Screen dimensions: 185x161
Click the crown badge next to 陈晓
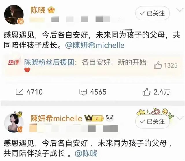tap(51, 10)
